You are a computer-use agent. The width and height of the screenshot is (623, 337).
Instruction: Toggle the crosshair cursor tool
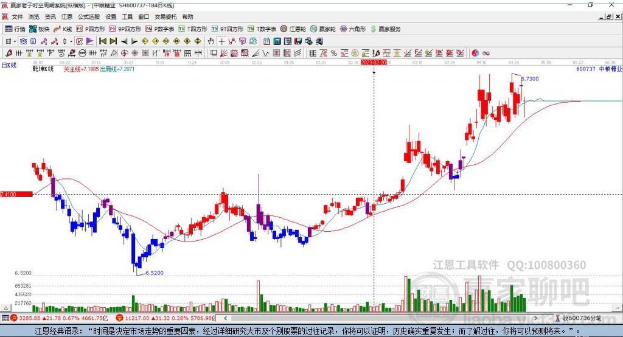coord(221,41)
